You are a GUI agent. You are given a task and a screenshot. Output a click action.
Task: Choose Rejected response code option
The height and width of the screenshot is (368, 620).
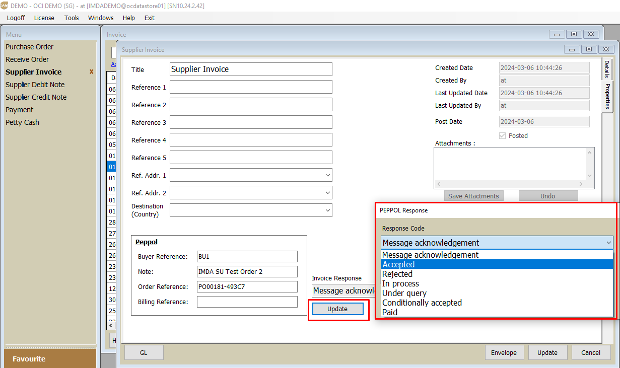(397, 274)
